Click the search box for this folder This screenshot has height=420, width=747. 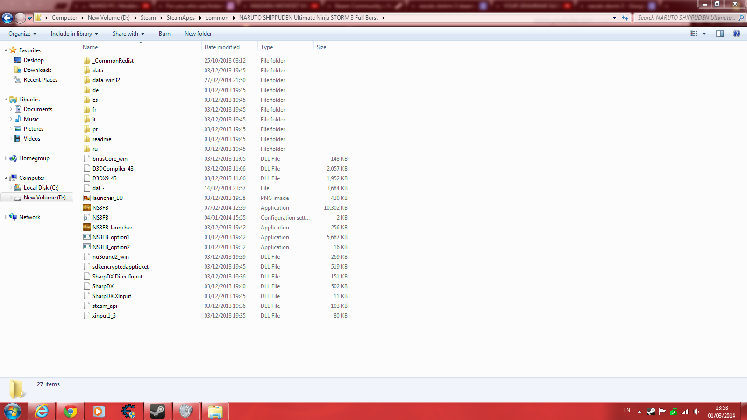click(x=686, y=18)
